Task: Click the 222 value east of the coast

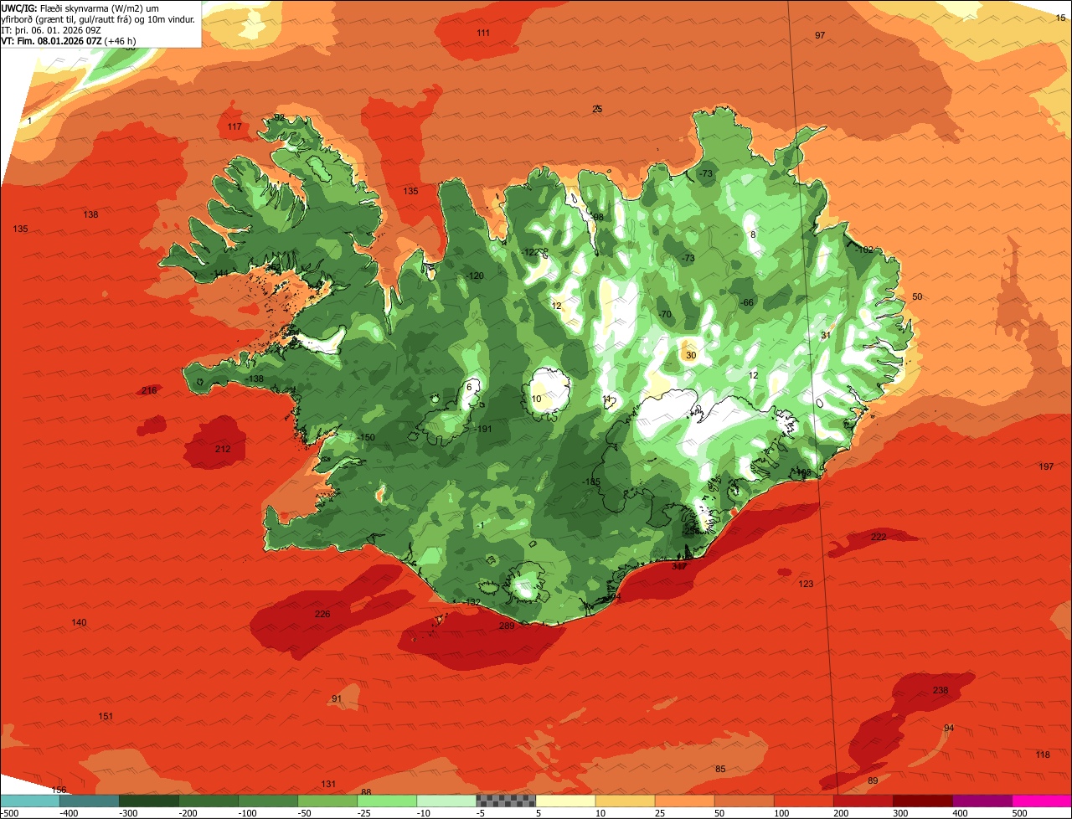Action: tap(879, 537)
